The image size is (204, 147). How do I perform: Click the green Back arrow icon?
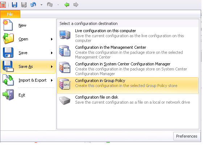(67, 5)
